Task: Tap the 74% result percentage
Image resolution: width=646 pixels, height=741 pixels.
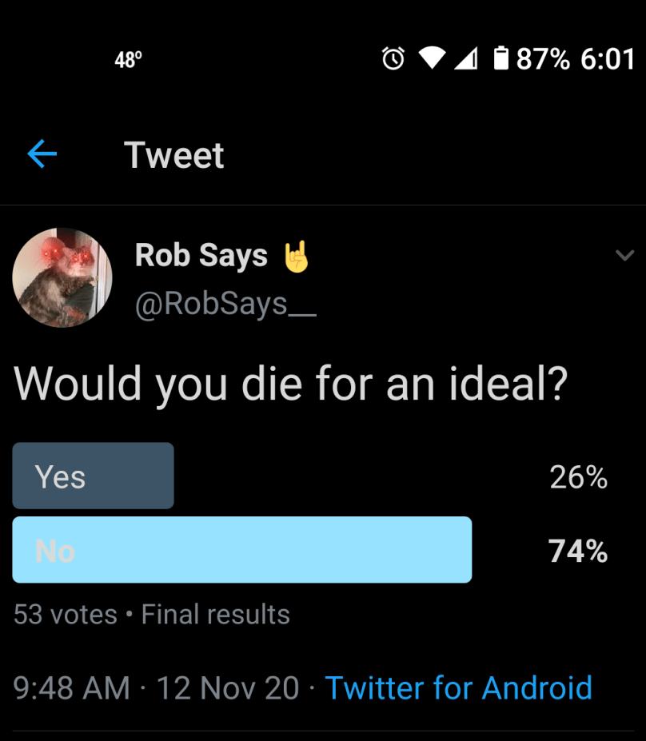Action: pyautogui.click(x=577, y=551)
